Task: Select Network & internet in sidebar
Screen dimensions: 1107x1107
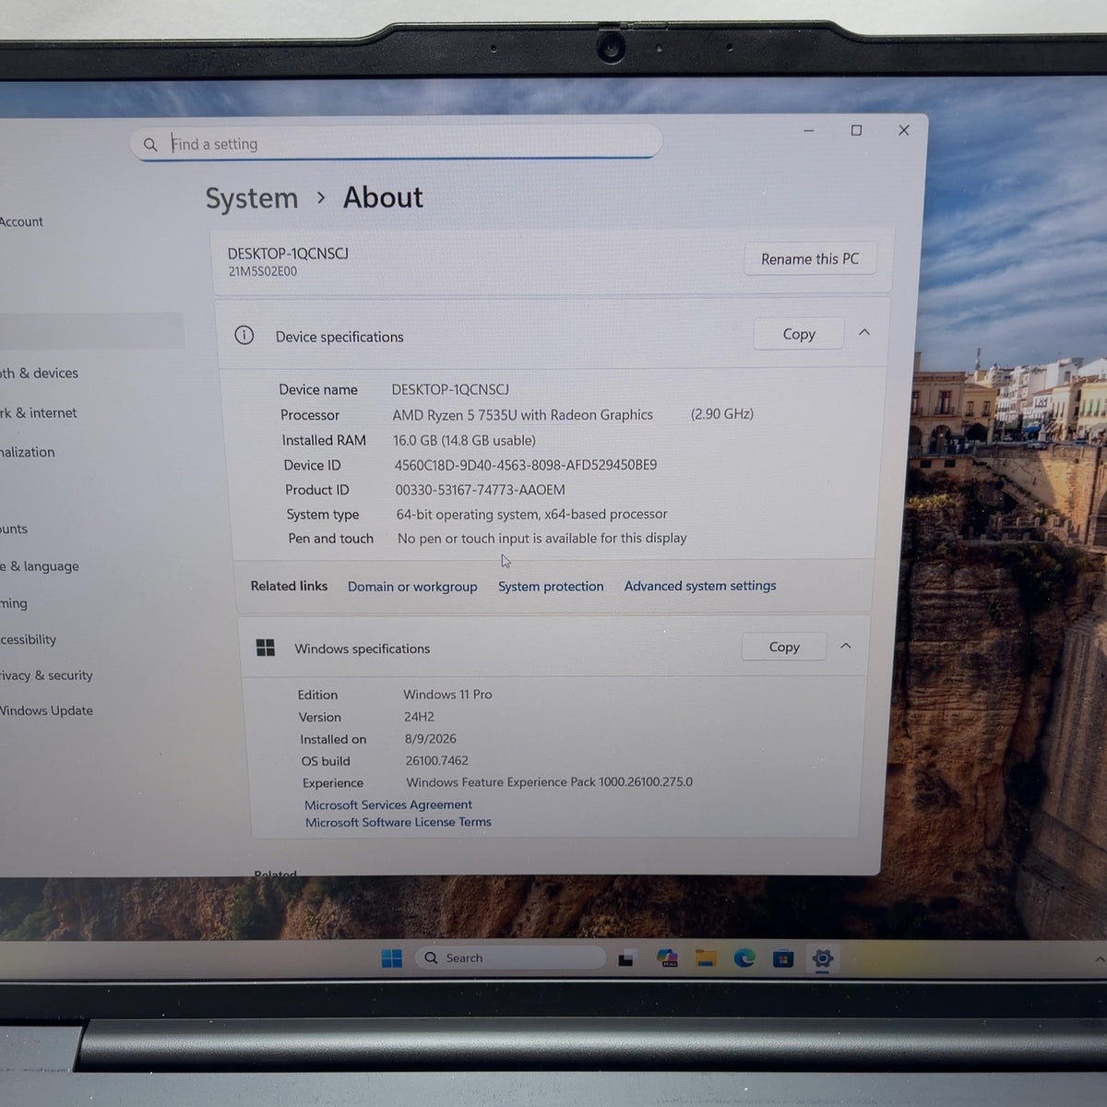Action: [38, 413]
